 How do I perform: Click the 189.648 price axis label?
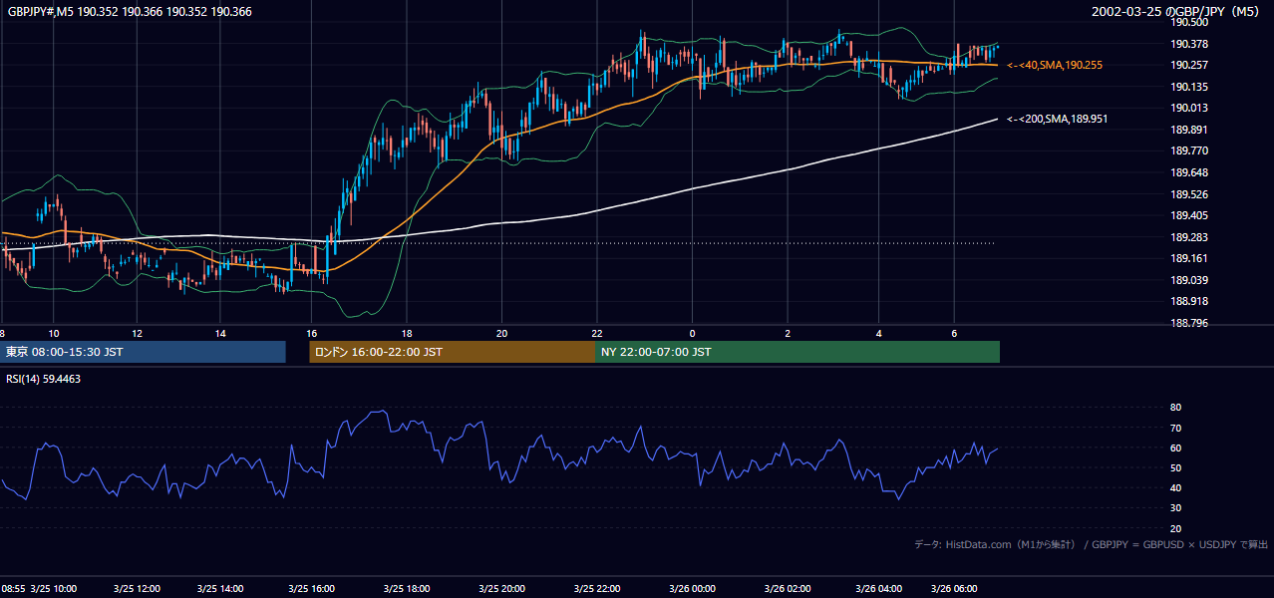click(1189, 172)
